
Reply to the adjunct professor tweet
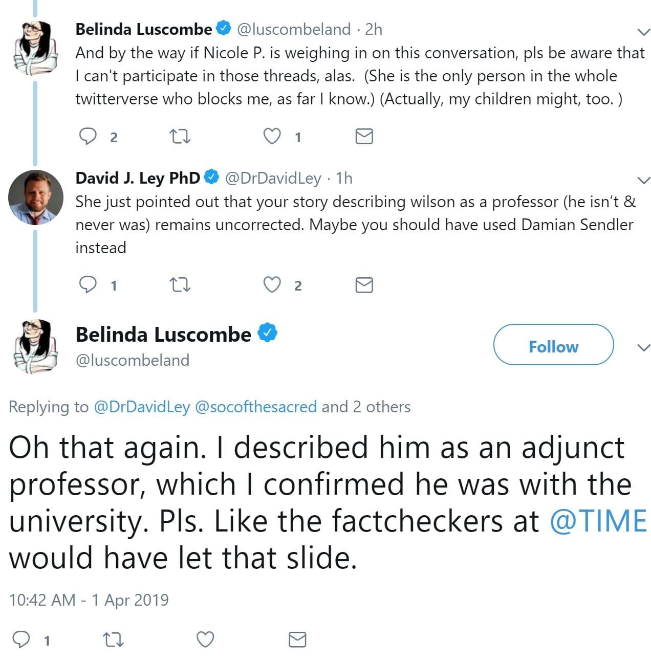tap(21, 639)
